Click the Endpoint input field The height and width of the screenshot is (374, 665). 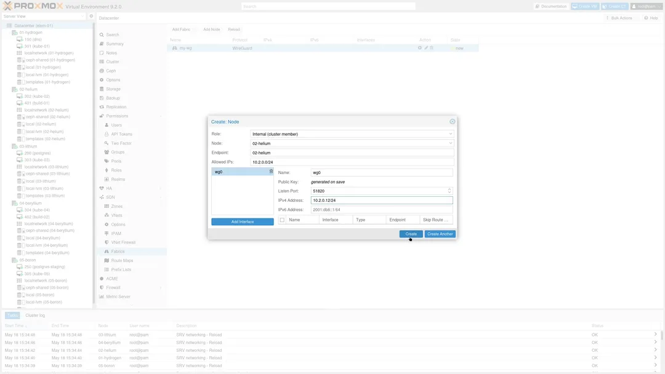[x=352, y=153]
